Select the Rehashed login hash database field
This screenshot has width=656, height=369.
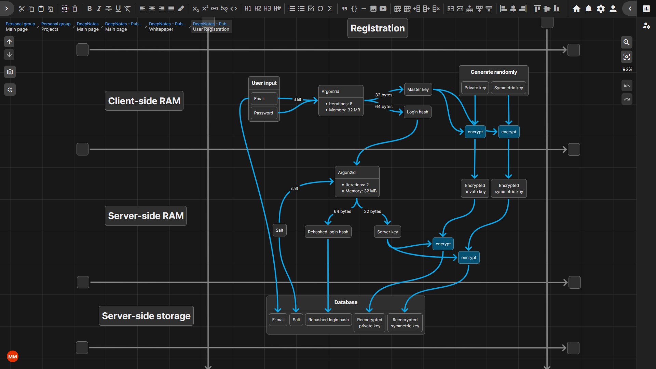coord(328,320)
